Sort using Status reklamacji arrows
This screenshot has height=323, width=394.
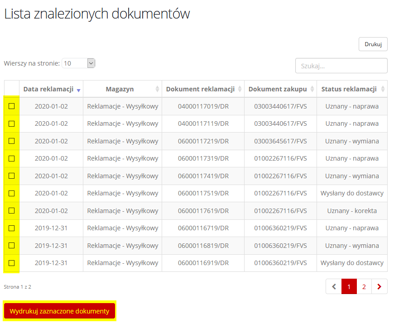[383, 89]
